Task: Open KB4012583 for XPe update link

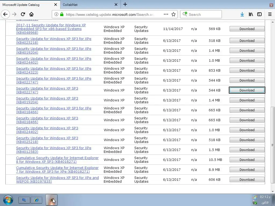Action: (54, 150)
